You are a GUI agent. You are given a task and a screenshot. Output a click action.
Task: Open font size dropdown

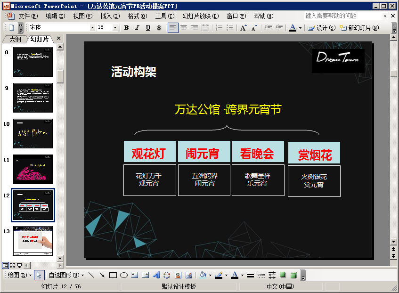click(115, 27)
